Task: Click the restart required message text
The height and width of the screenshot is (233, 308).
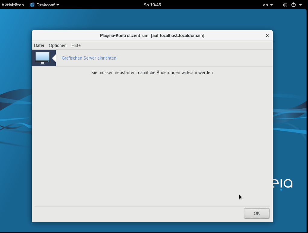Action: 152,73
